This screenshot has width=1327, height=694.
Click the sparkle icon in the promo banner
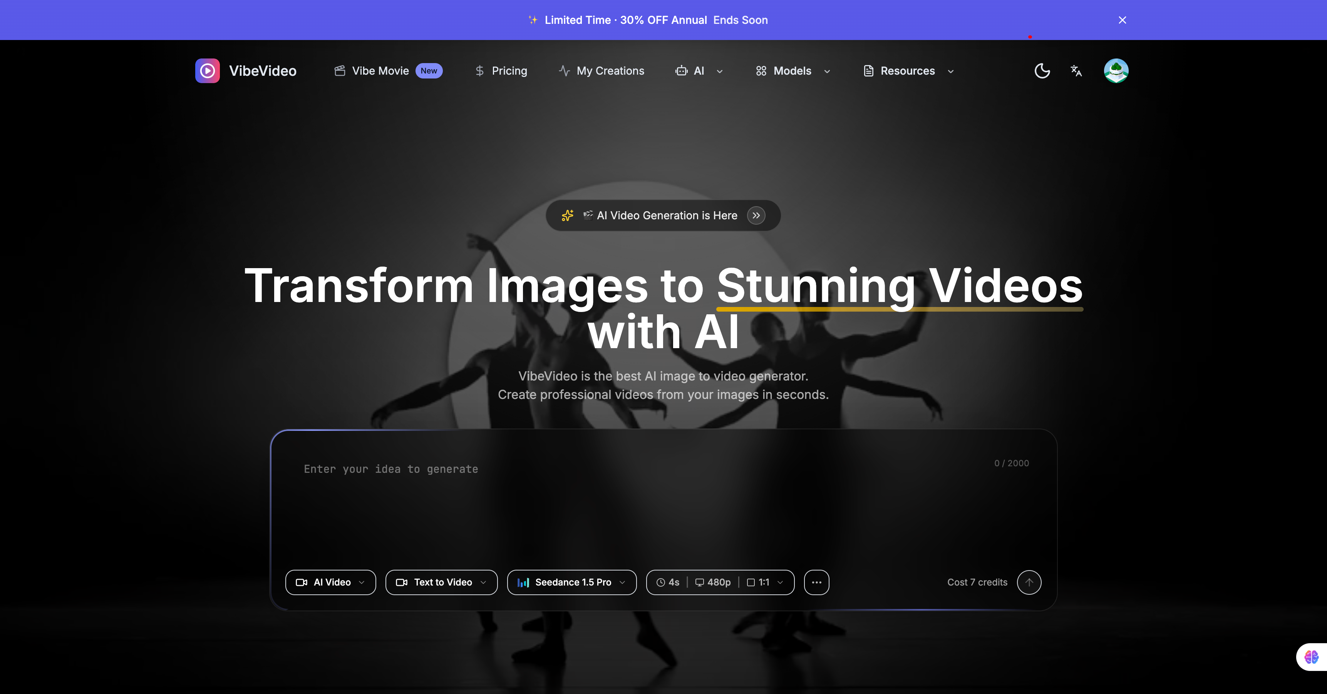tap(533, 20)
